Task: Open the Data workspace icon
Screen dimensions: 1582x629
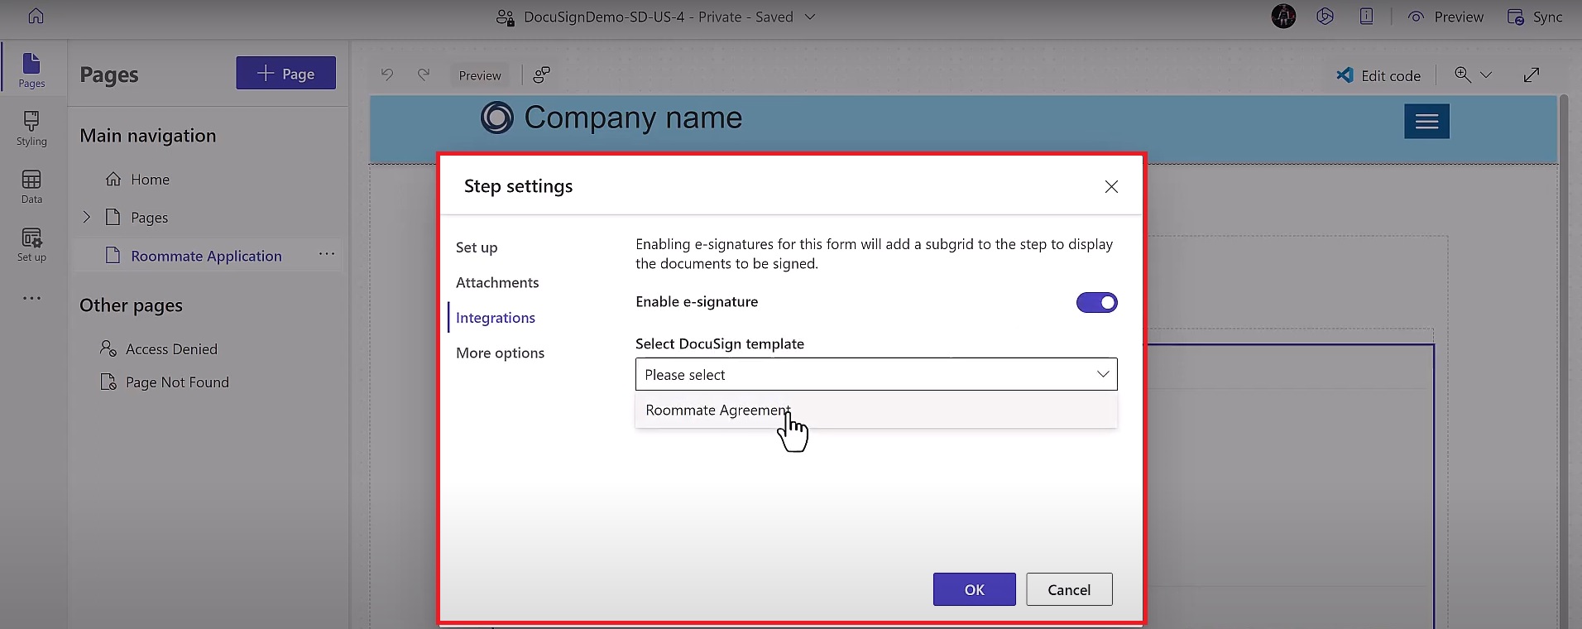Action: 31,186
